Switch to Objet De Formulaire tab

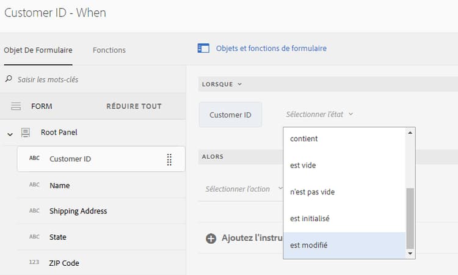38,50
